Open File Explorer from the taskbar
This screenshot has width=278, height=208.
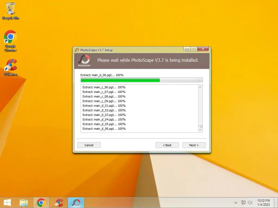(x=24, y=203)
